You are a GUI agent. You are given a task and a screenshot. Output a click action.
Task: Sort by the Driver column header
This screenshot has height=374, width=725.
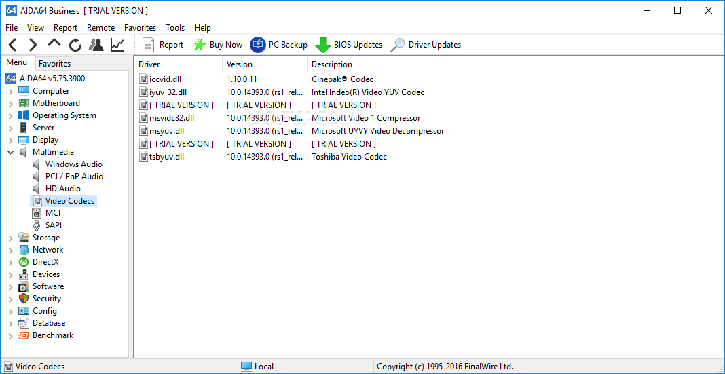tap(178, 64)
